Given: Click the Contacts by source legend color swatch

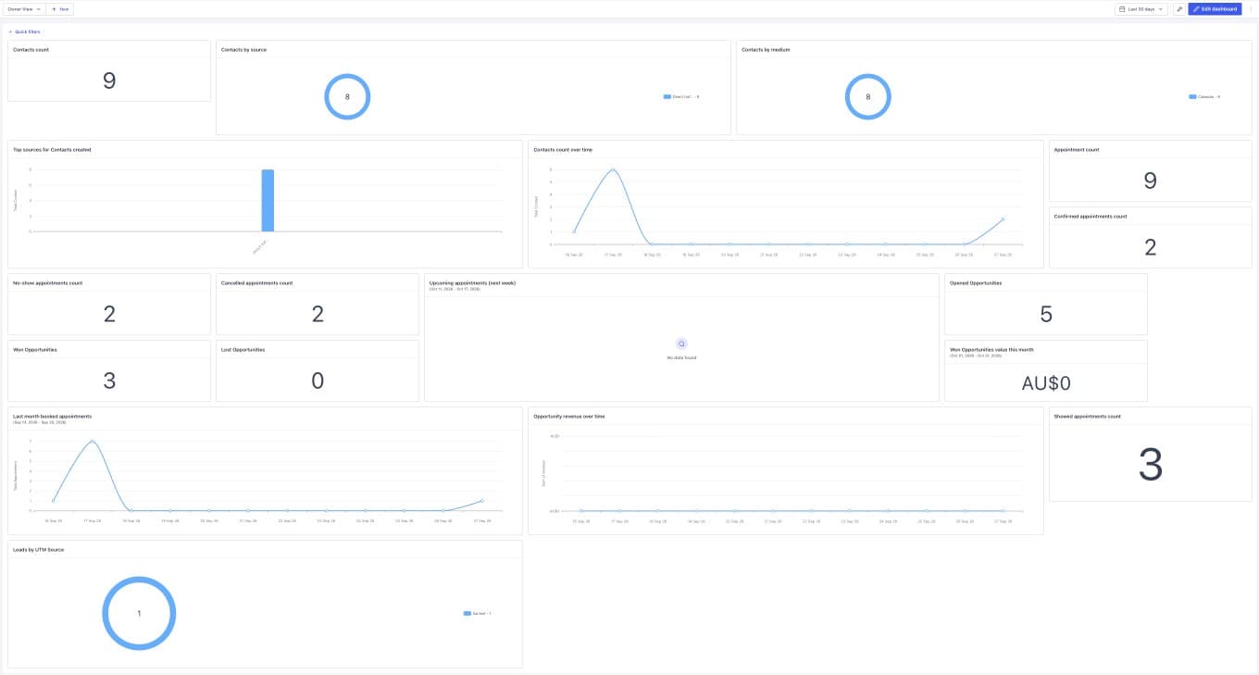Looking at the screenshot, I should [x=667, y=96].
